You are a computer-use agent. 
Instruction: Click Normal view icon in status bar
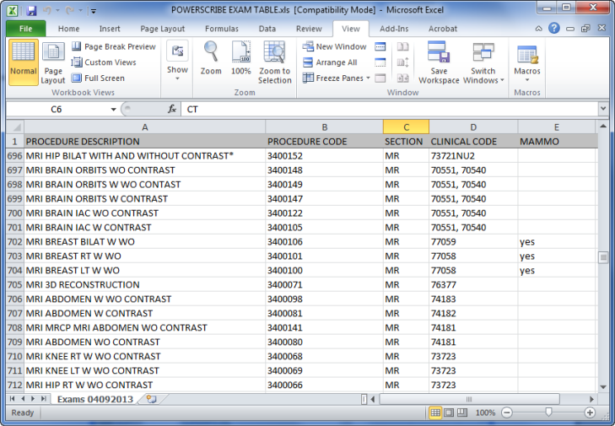435,413
